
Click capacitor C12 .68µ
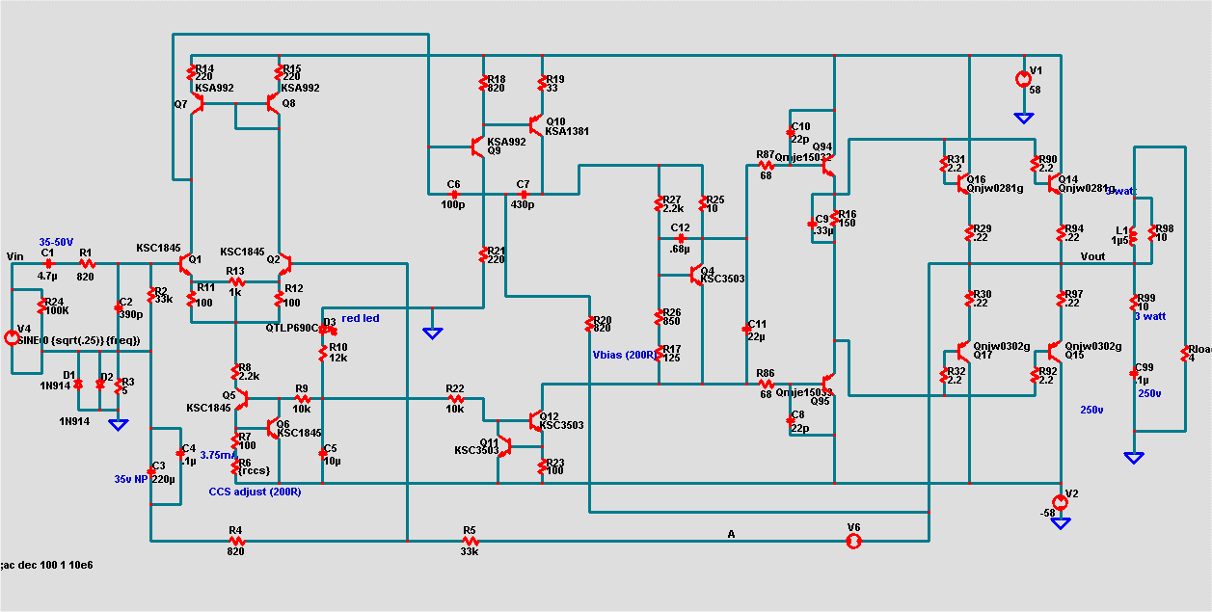click(680, 238)
